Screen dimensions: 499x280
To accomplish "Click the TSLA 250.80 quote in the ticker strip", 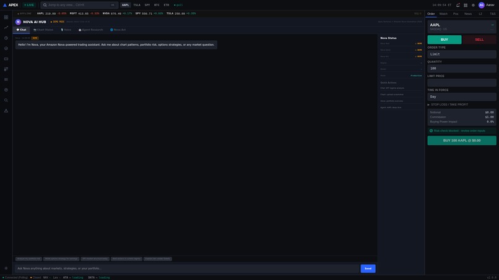I will point(181,14).
